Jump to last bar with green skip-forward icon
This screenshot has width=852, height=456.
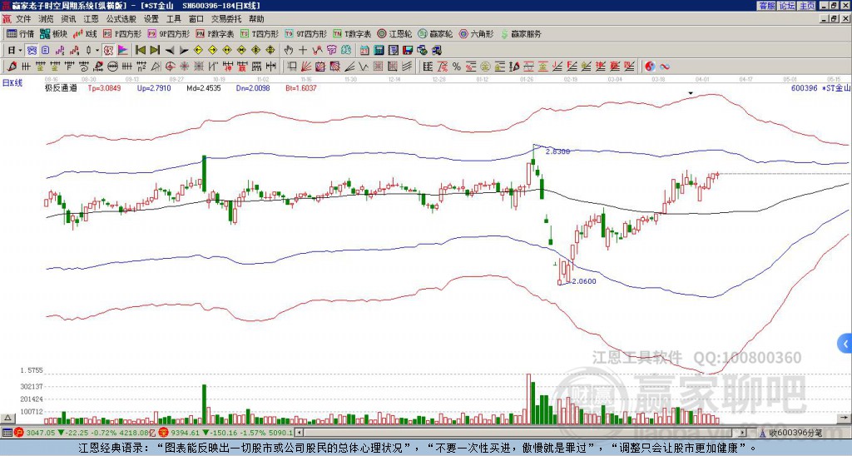[x=155, y=51]
